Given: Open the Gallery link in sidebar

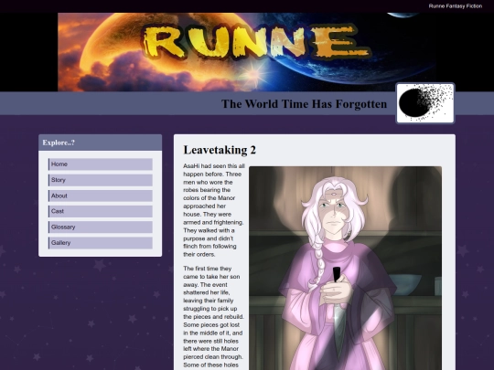Looking at the screenshot, I should pyautogui.click(x=101, y=243).
